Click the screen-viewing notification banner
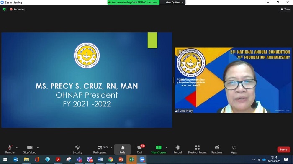This screenshot has height=164, width=293. coord(134,3)
